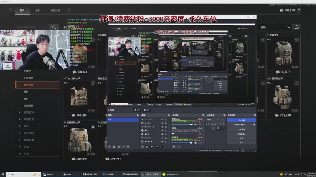316x177 pixels.
Task: Move the scene up with the Scenes panel arrow
Action: [124, 147]
